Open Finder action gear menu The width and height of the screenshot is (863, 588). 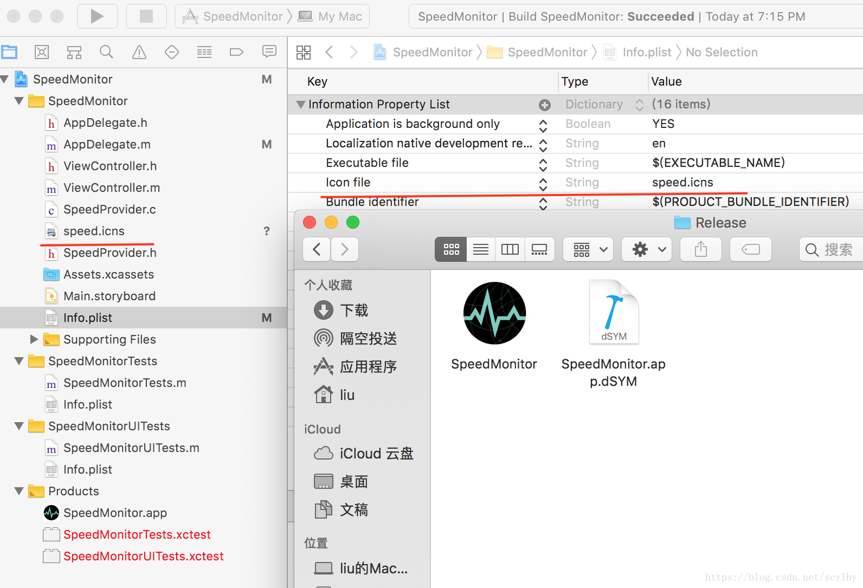click(647, 249)
